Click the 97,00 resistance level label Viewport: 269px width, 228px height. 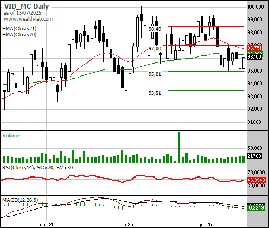click(x=155, y=48)
